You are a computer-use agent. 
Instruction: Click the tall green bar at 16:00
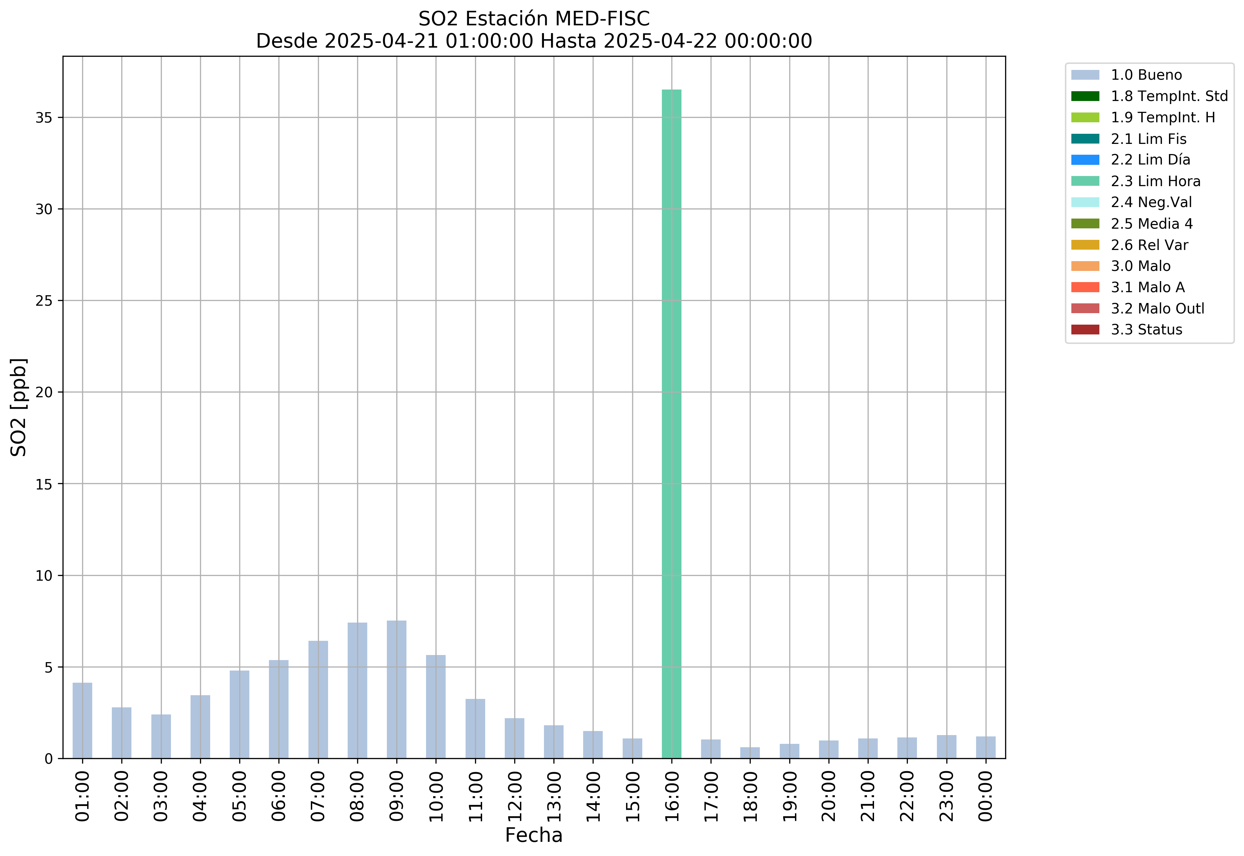[x=672, y=424]
